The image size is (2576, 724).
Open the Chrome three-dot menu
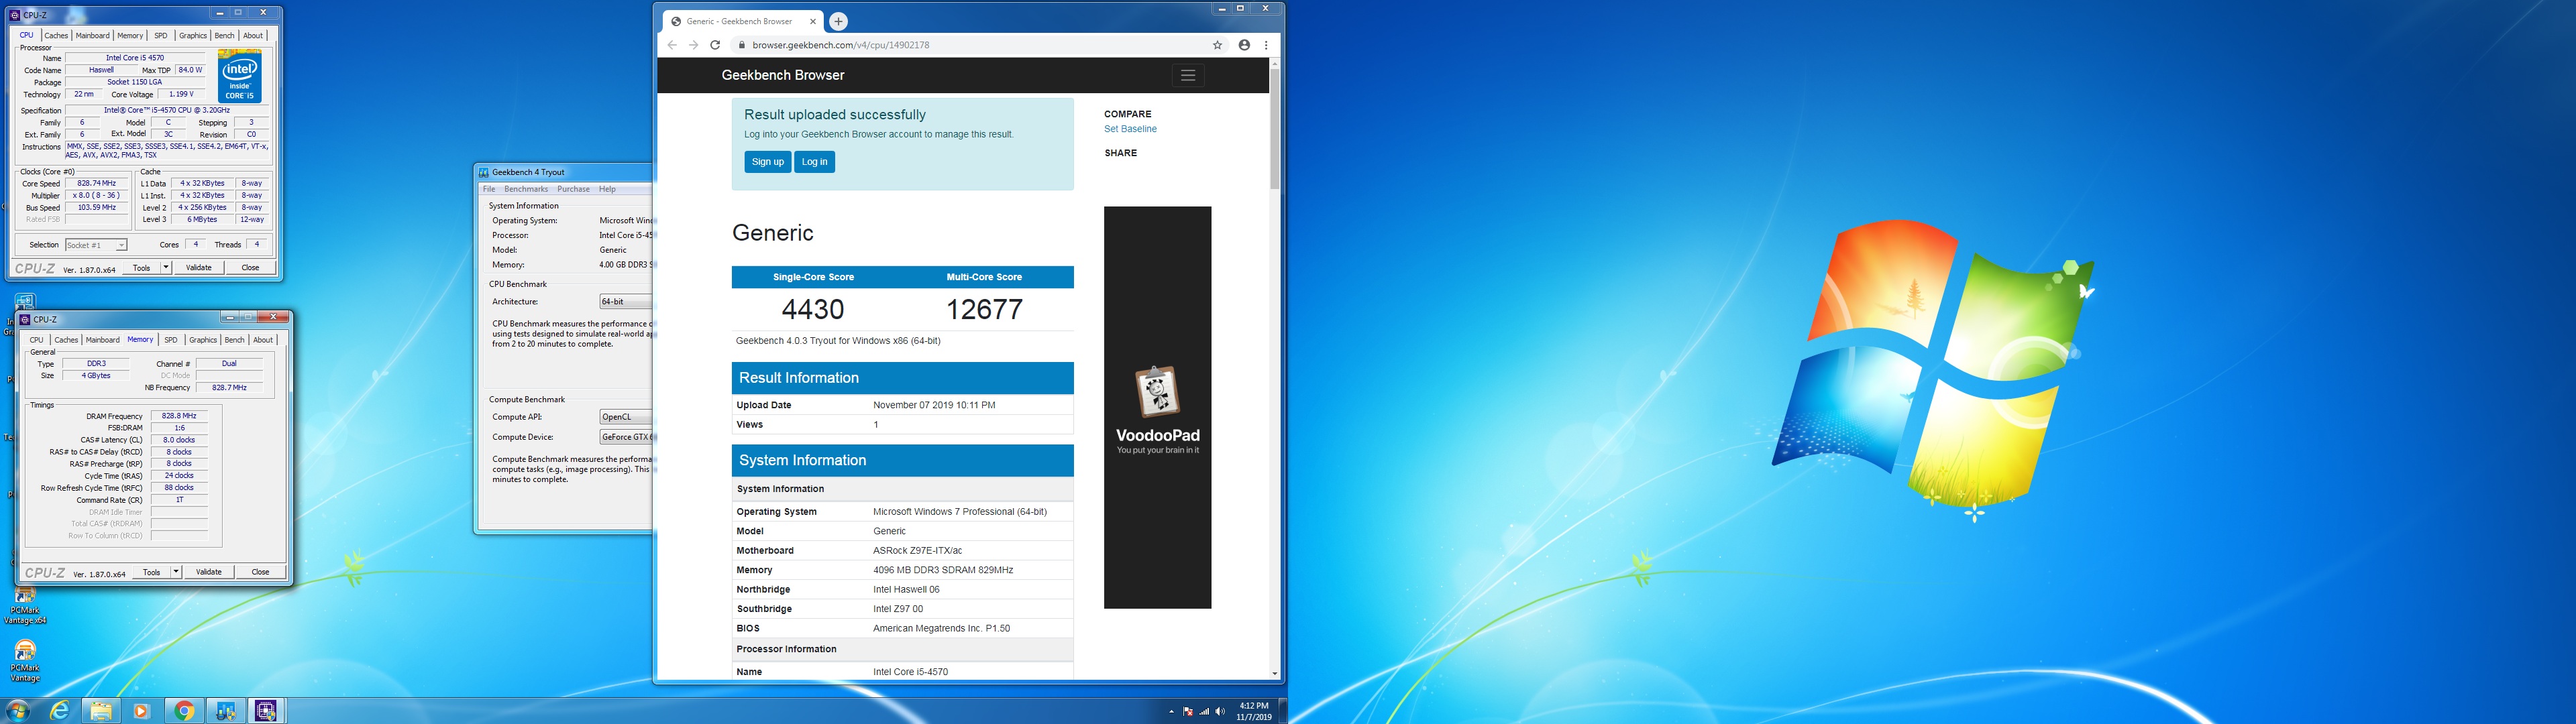click(1266, 45)
